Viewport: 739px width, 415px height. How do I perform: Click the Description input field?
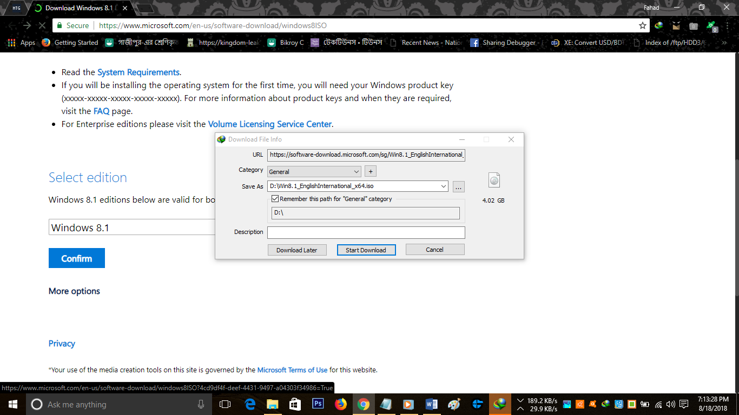click(x=366, y=232)
